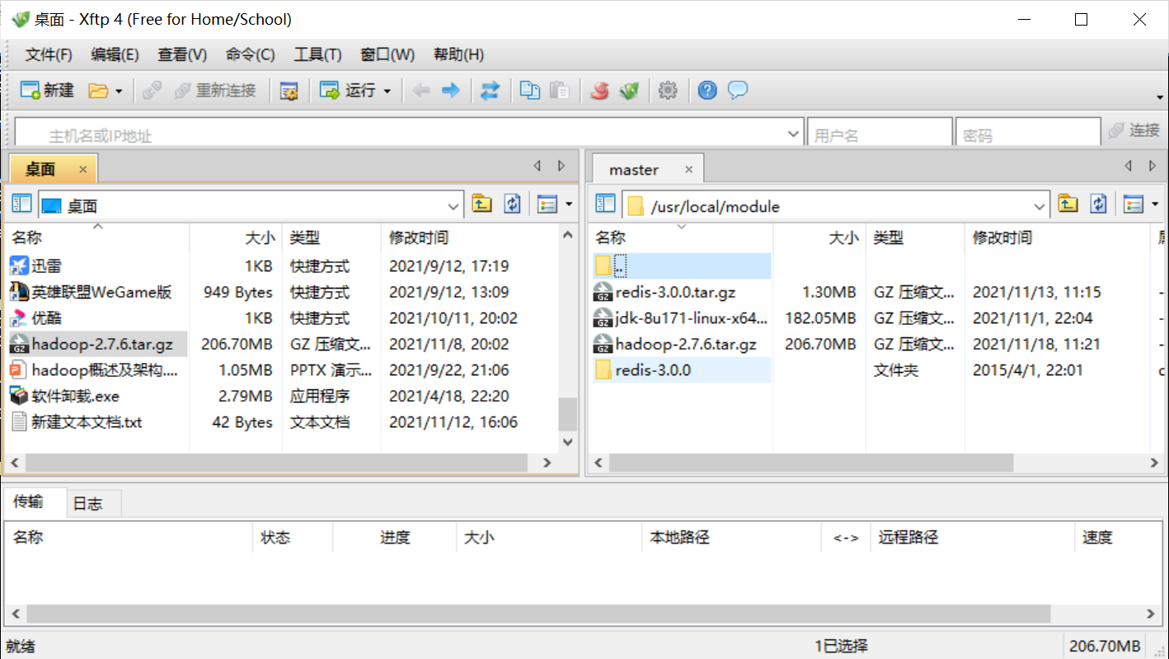Toggle the folder tree icon in 桌面 pane
Image resolution: width=1169 pixels, height=659 pixels.
pos(22,205)
